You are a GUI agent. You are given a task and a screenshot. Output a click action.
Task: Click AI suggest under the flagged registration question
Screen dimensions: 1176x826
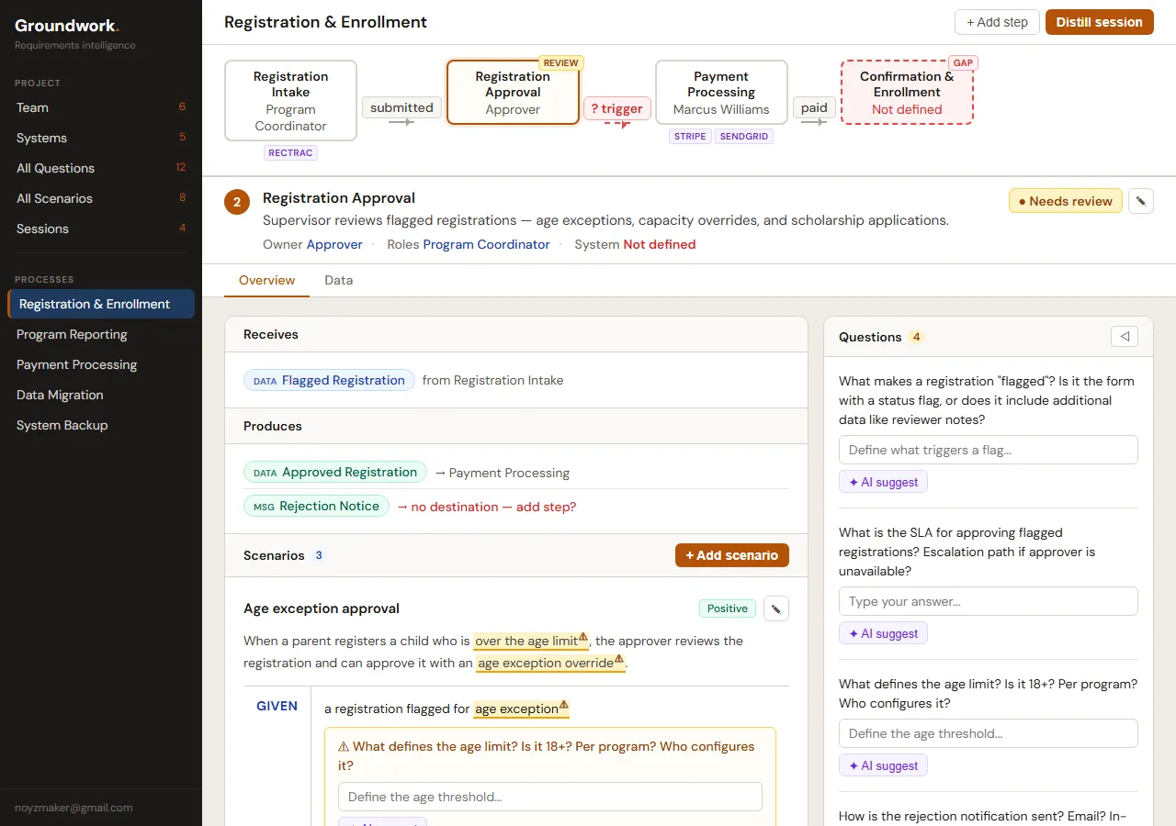tap(883, 482)
